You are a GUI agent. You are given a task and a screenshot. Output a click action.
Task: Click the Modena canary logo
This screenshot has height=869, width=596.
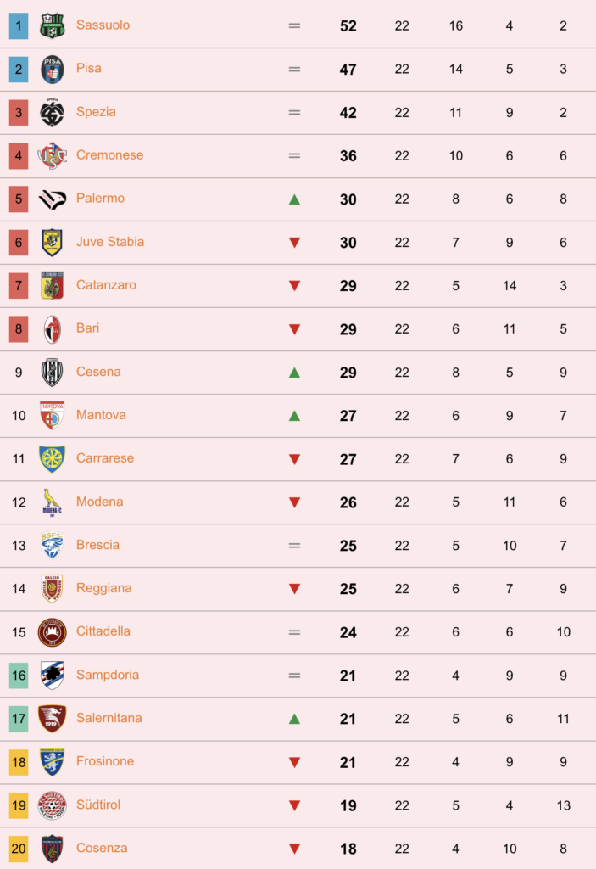pos(52,502)
